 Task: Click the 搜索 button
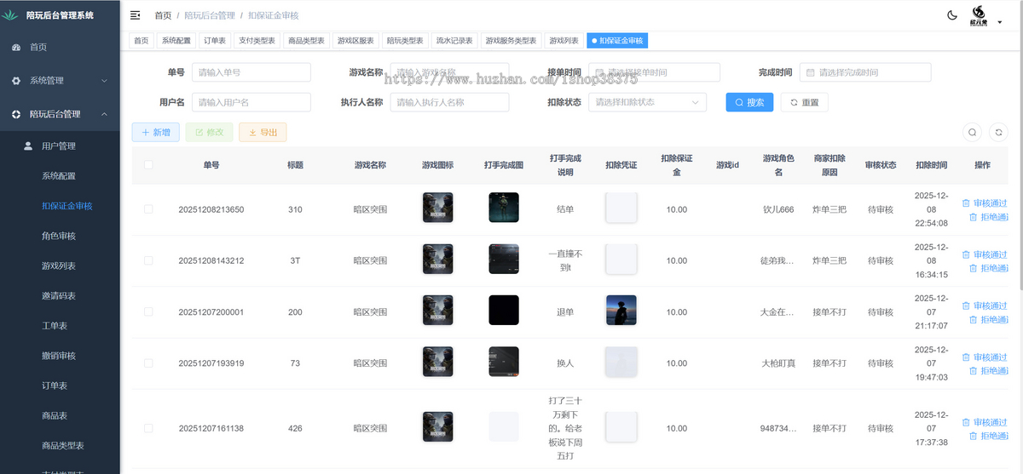(749, 102)
